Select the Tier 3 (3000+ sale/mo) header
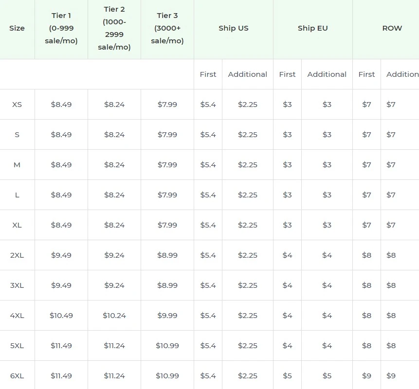The image size is (419, 389). pos(167,28)
